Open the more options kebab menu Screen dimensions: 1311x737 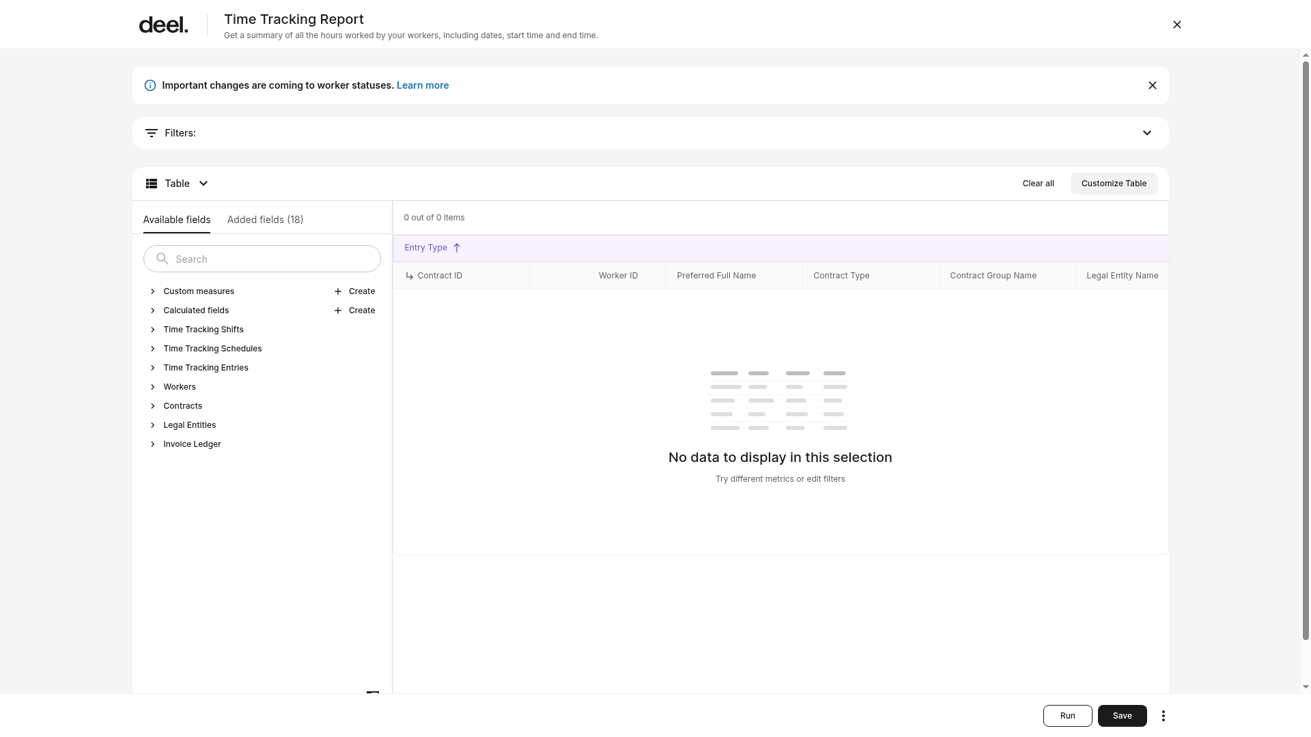click(x=1163, y=716)
